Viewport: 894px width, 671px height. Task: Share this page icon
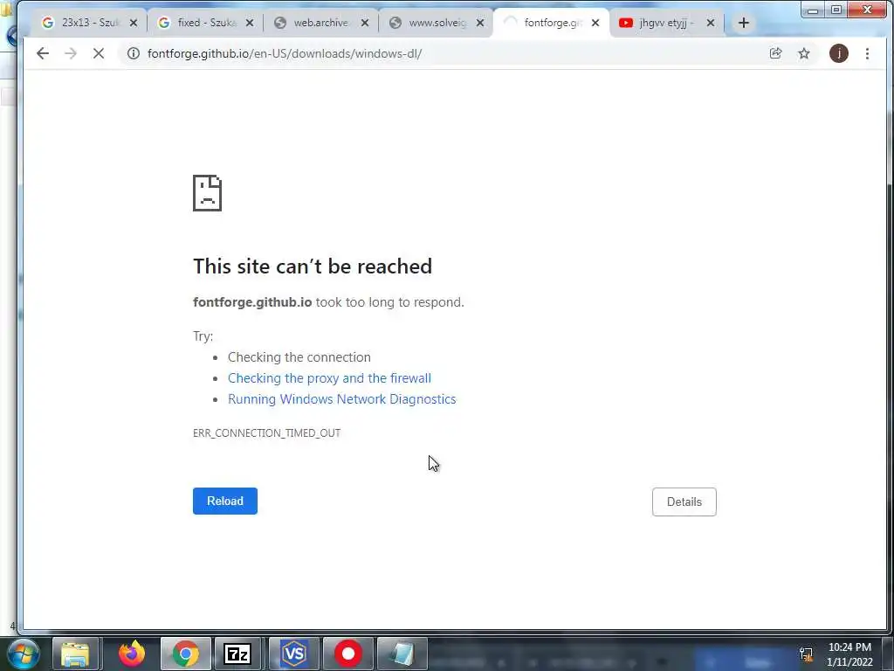pos(775,53)
